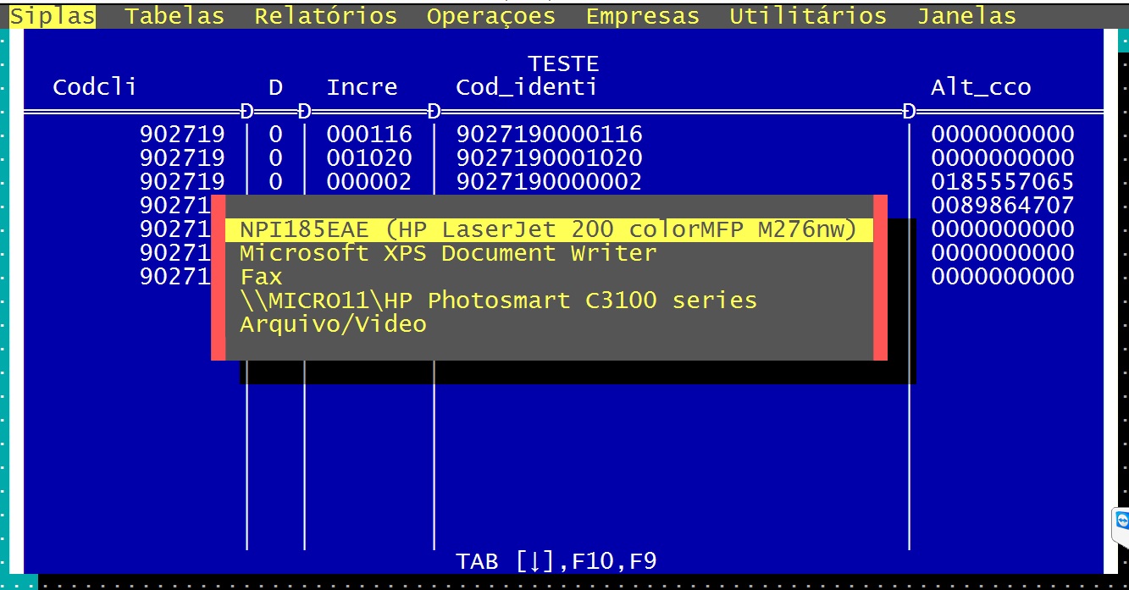1129x590 pixels.
Task: Click the Alt_cco column header
Action: point(981,86)
